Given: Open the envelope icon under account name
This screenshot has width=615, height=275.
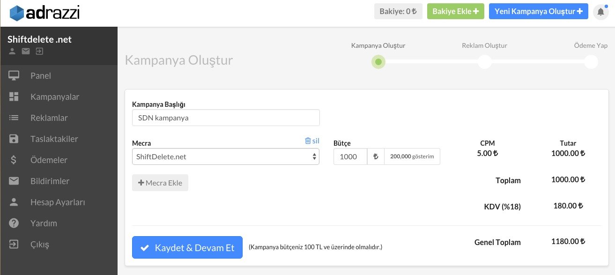Looking at the screenshot, I should pos(26,51).
